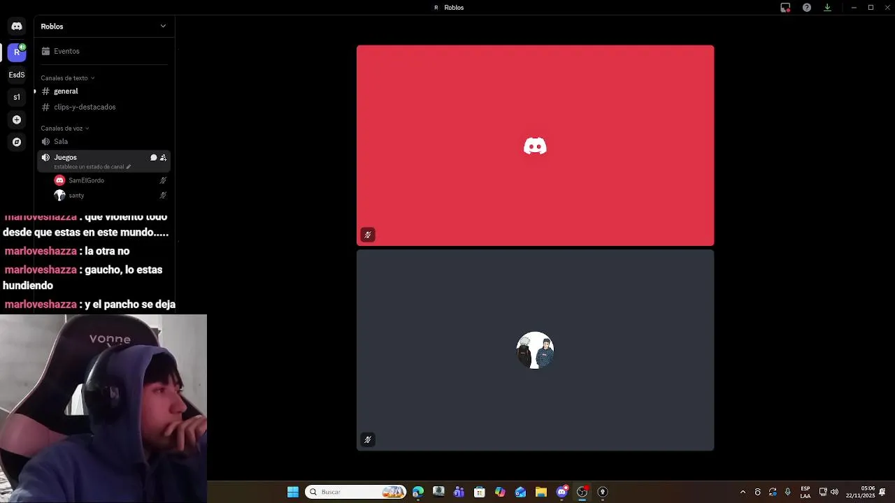
Task: Open the clock and date 05:06
Action: [x=860, y=492]
